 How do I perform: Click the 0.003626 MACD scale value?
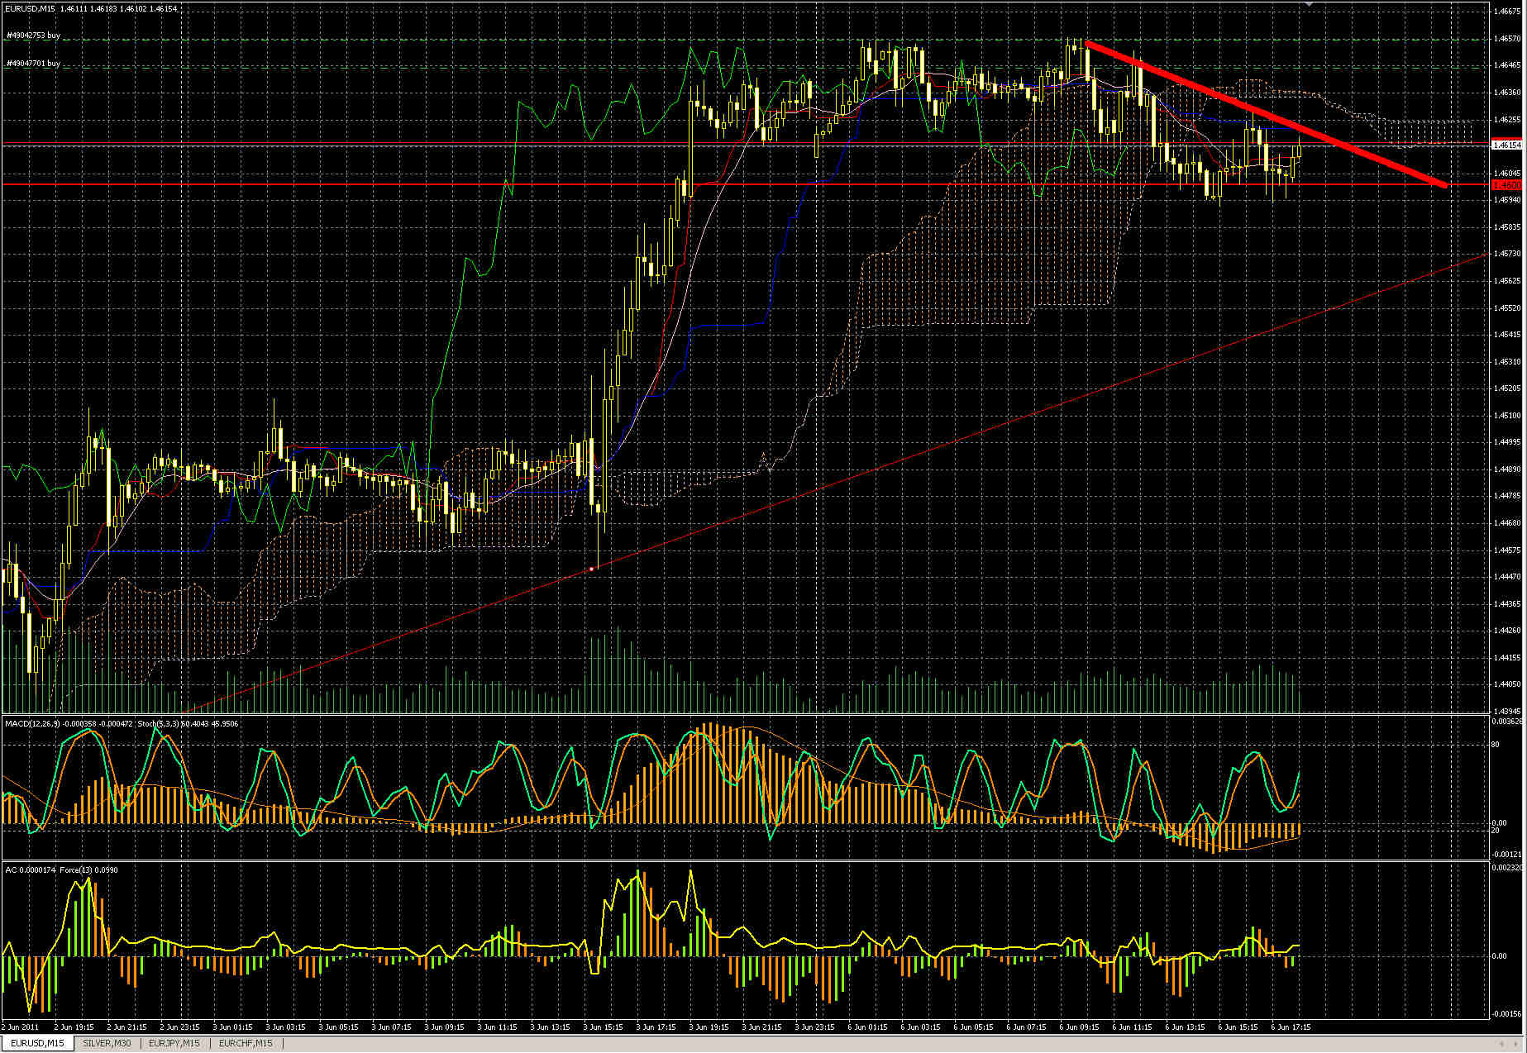pyautogui.click(x=1507, y=722)
